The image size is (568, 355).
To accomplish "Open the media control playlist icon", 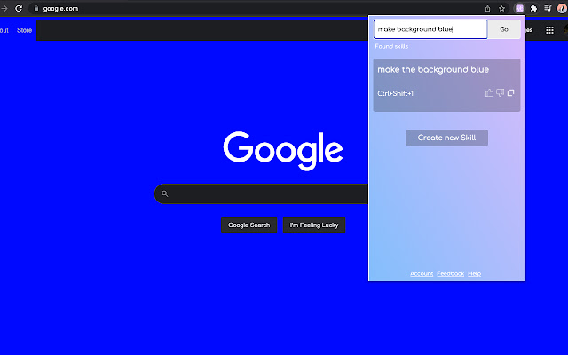I will pos(548,8).
